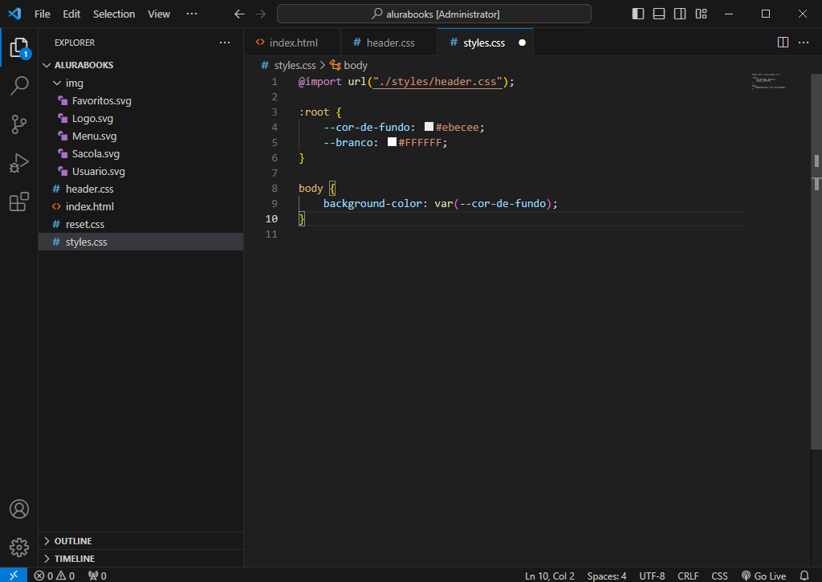Switch to the index.html tab
The image size is (822, 582).
(x=292, y=43)
